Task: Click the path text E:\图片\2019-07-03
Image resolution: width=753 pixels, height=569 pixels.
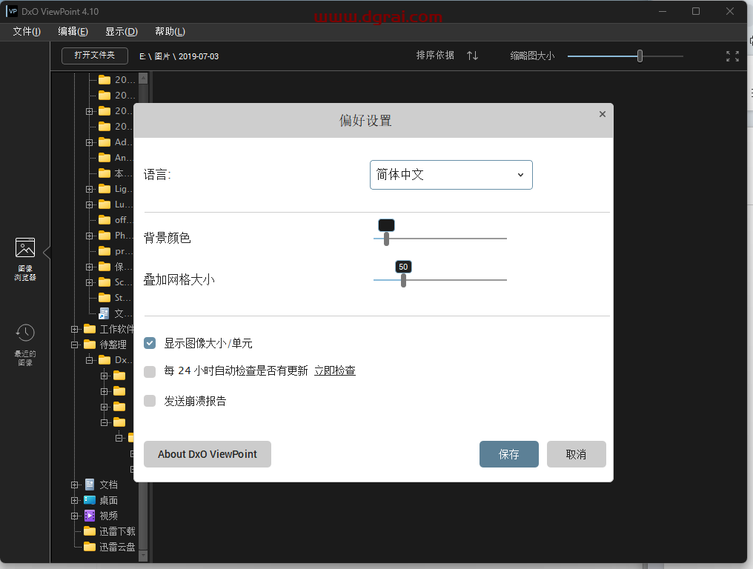Action: coord(179,56)
